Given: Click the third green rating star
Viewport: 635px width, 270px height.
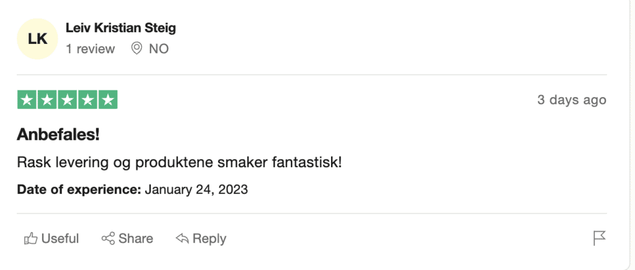Looking at the screenshot, I should (68, 100).
